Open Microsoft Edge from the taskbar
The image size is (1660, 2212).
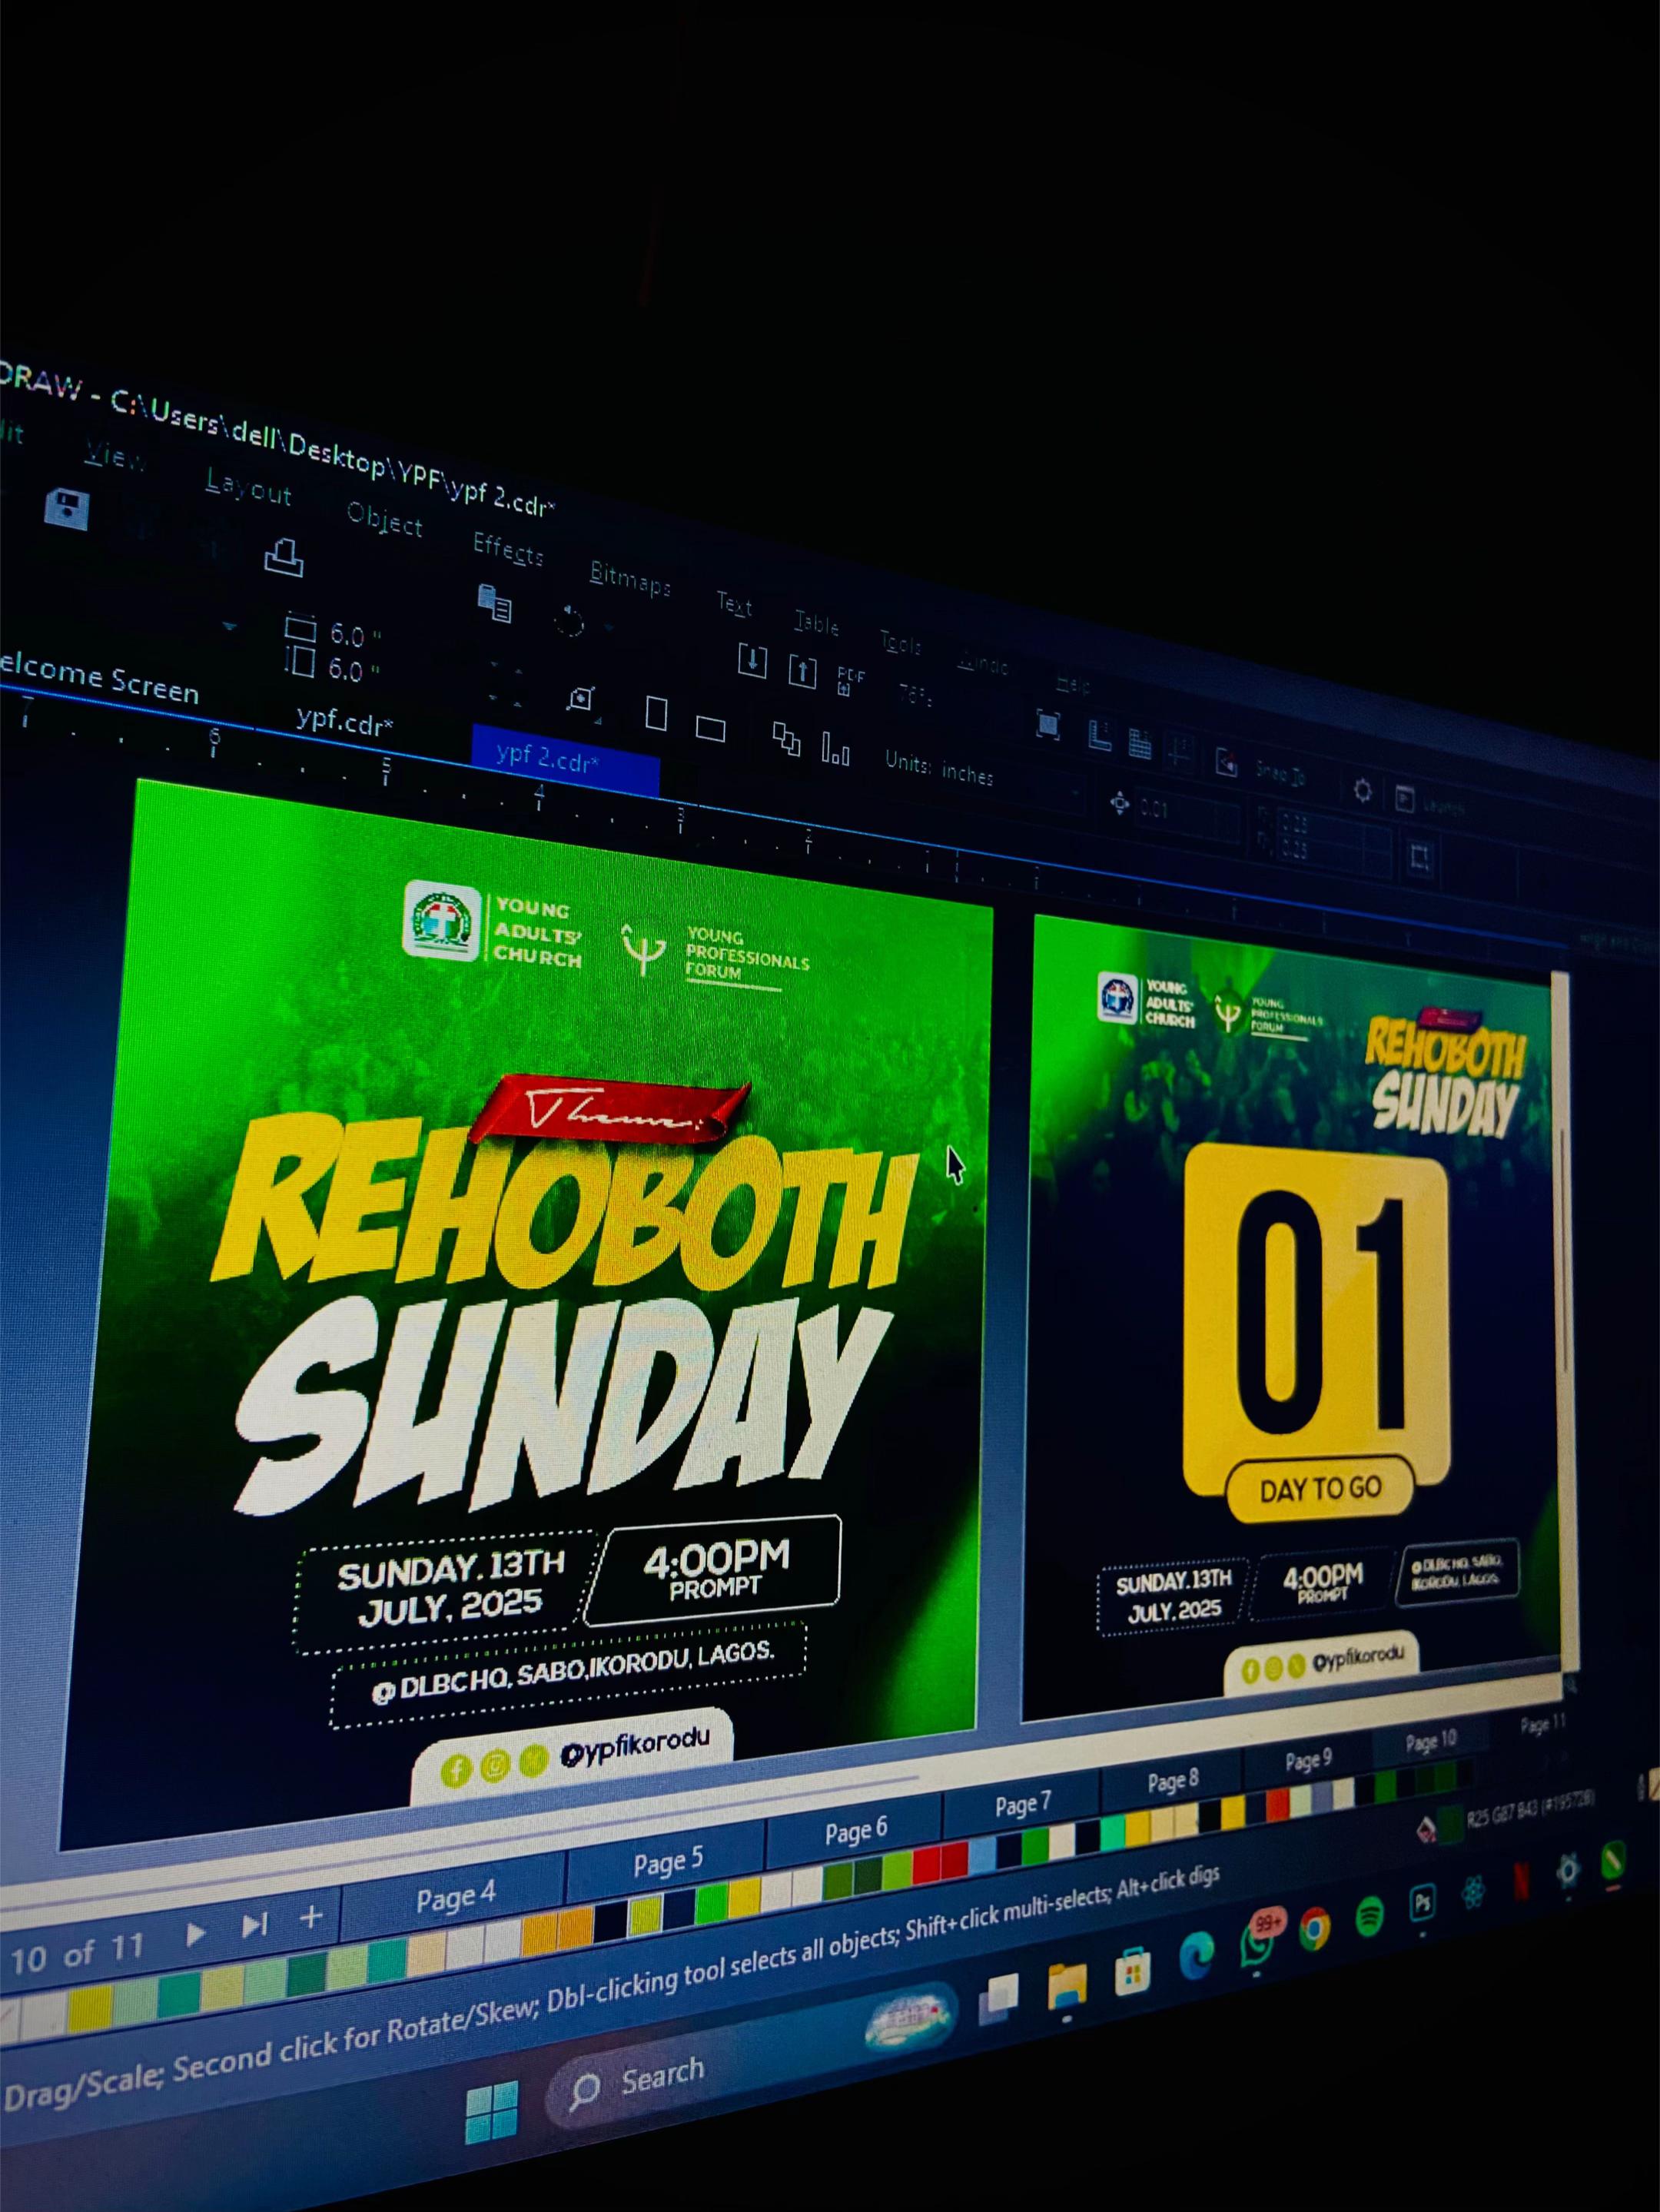click(1196, 1957)
